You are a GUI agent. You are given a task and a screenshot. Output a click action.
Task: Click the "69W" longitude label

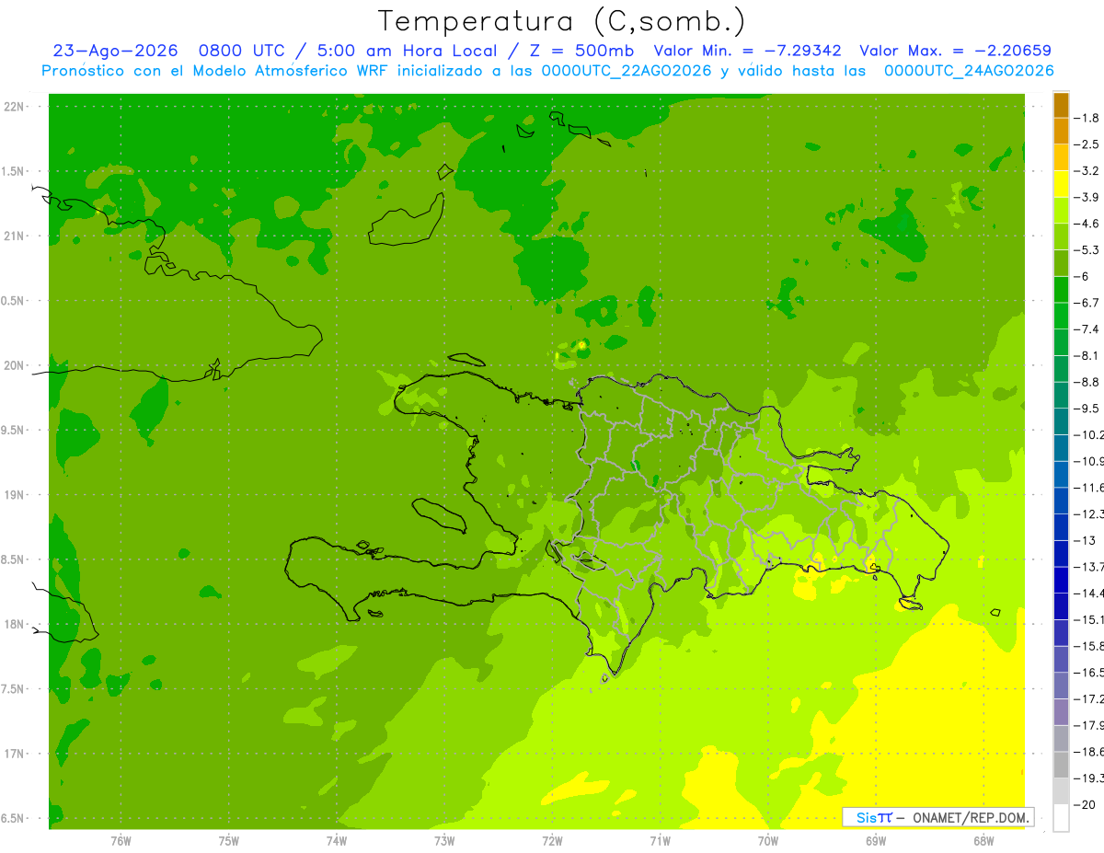(x=875, y=840)
